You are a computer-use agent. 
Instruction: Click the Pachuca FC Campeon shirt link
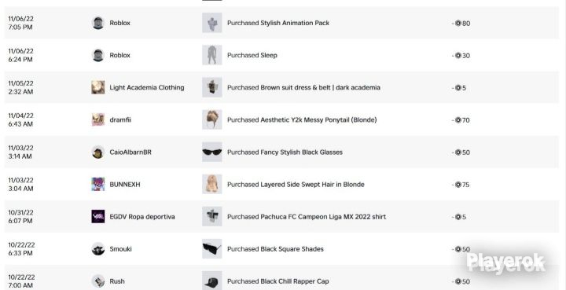click(x=307, y=217)
